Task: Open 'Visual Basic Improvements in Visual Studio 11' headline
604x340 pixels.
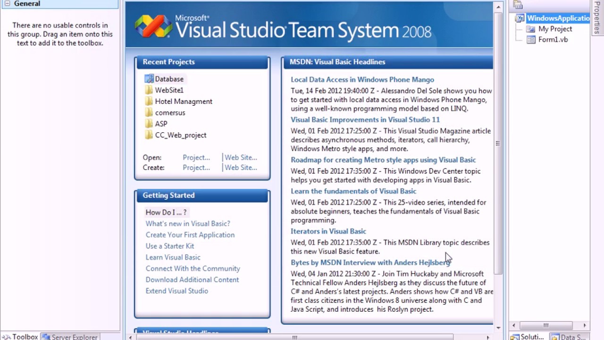Action: point(365,120)
